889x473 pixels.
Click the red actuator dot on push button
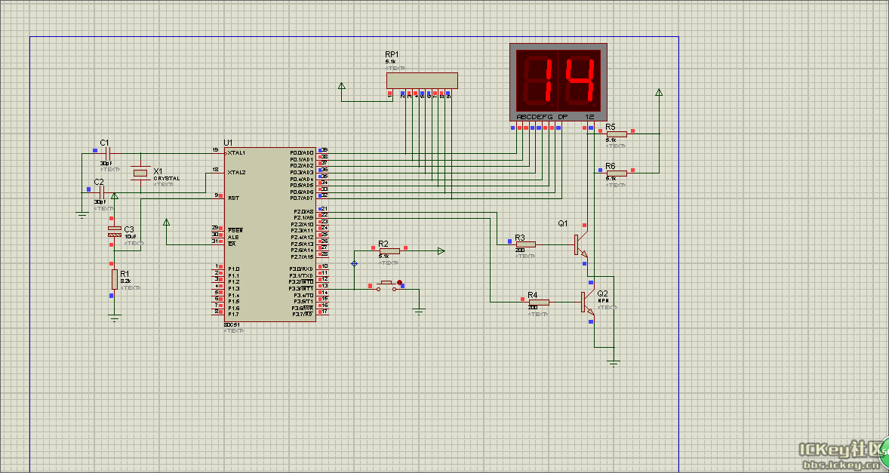399,282
